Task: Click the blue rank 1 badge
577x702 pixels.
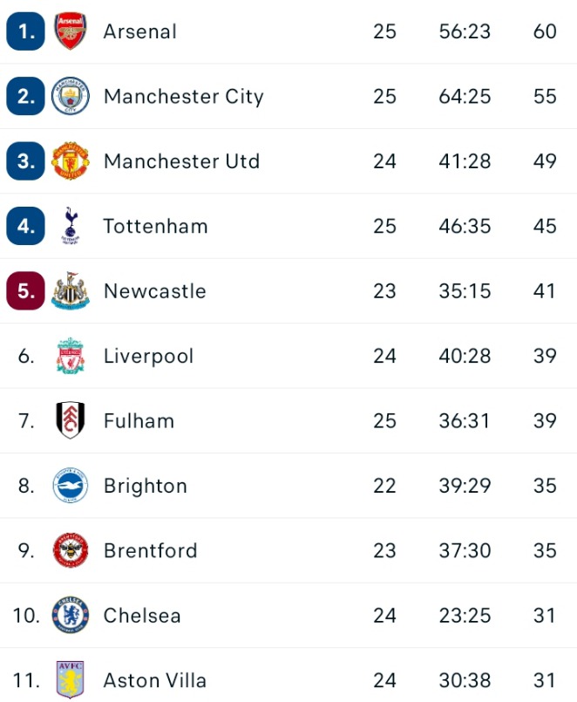Action: point(25,31)
